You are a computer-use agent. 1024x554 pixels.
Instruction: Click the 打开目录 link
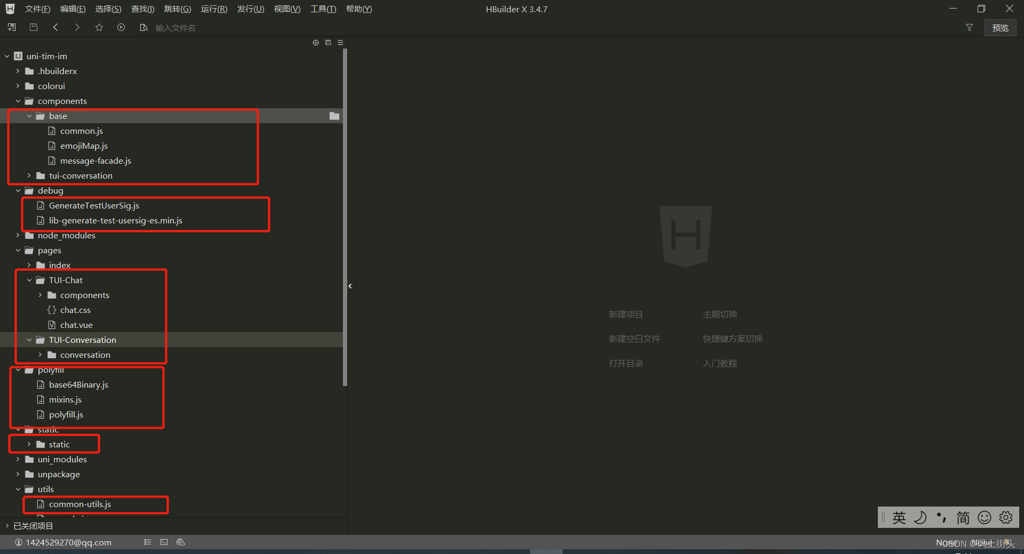[626, 364]
